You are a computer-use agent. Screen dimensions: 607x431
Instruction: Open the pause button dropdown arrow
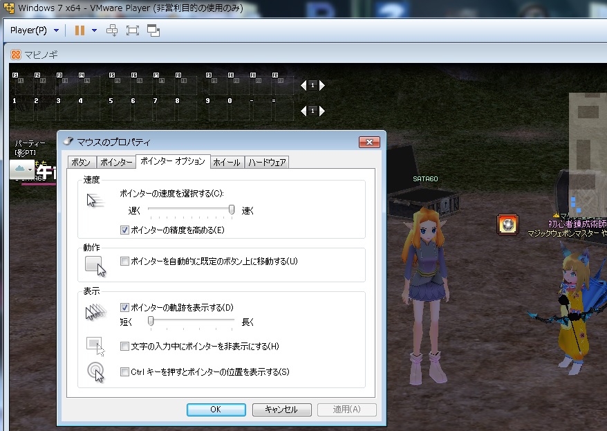point(94,30)
